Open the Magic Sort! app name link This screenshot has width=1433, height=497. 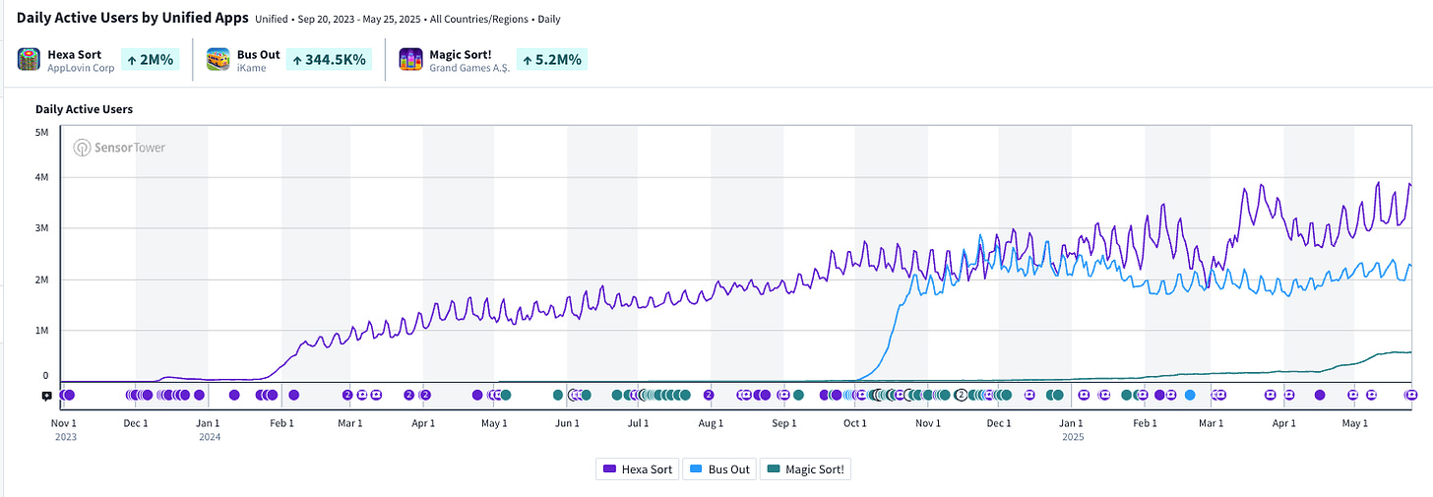[461, 53]
